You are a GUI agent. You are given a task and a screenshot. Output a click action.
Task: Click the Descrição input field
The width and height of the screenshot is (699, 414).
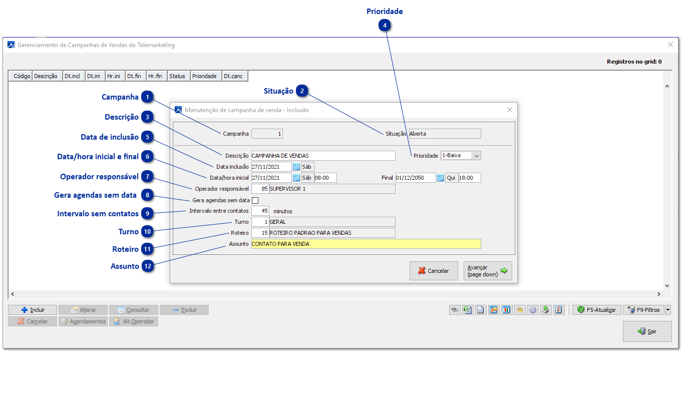pyautogui.click(x=323, y=156)
